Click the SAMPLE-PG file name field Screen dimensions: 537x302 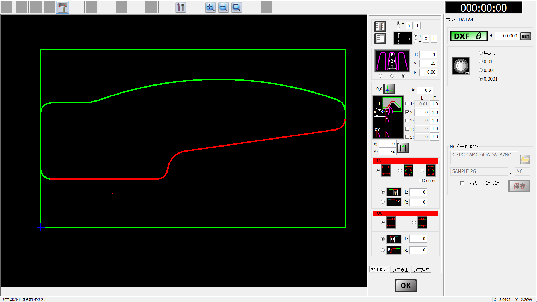click(479, 171)
